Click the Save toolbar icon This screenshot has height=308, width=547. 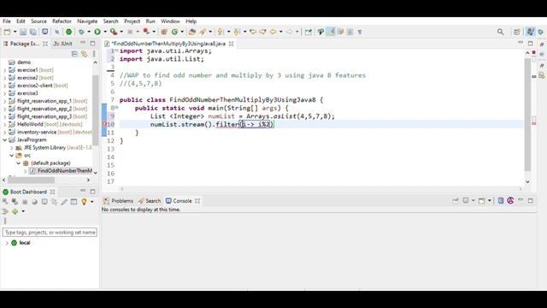click(x=23, y=32)
